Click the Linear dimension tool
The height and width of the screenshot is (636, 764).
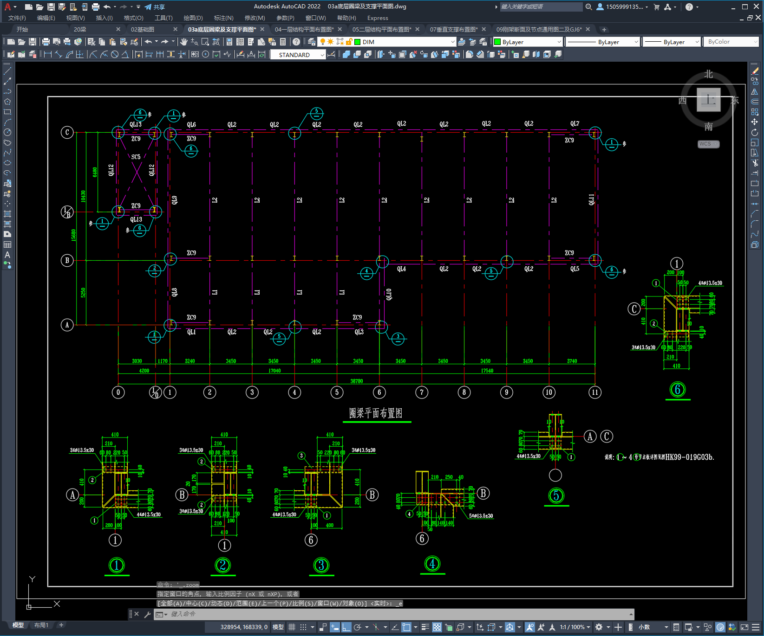tap(47, 54)
